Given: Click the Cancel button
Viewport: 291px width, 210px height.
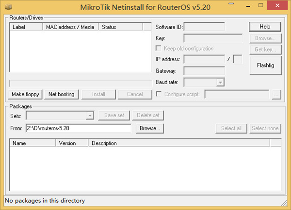Looking at the screenshot, I should pyautogui.click(x=135, y=94).
